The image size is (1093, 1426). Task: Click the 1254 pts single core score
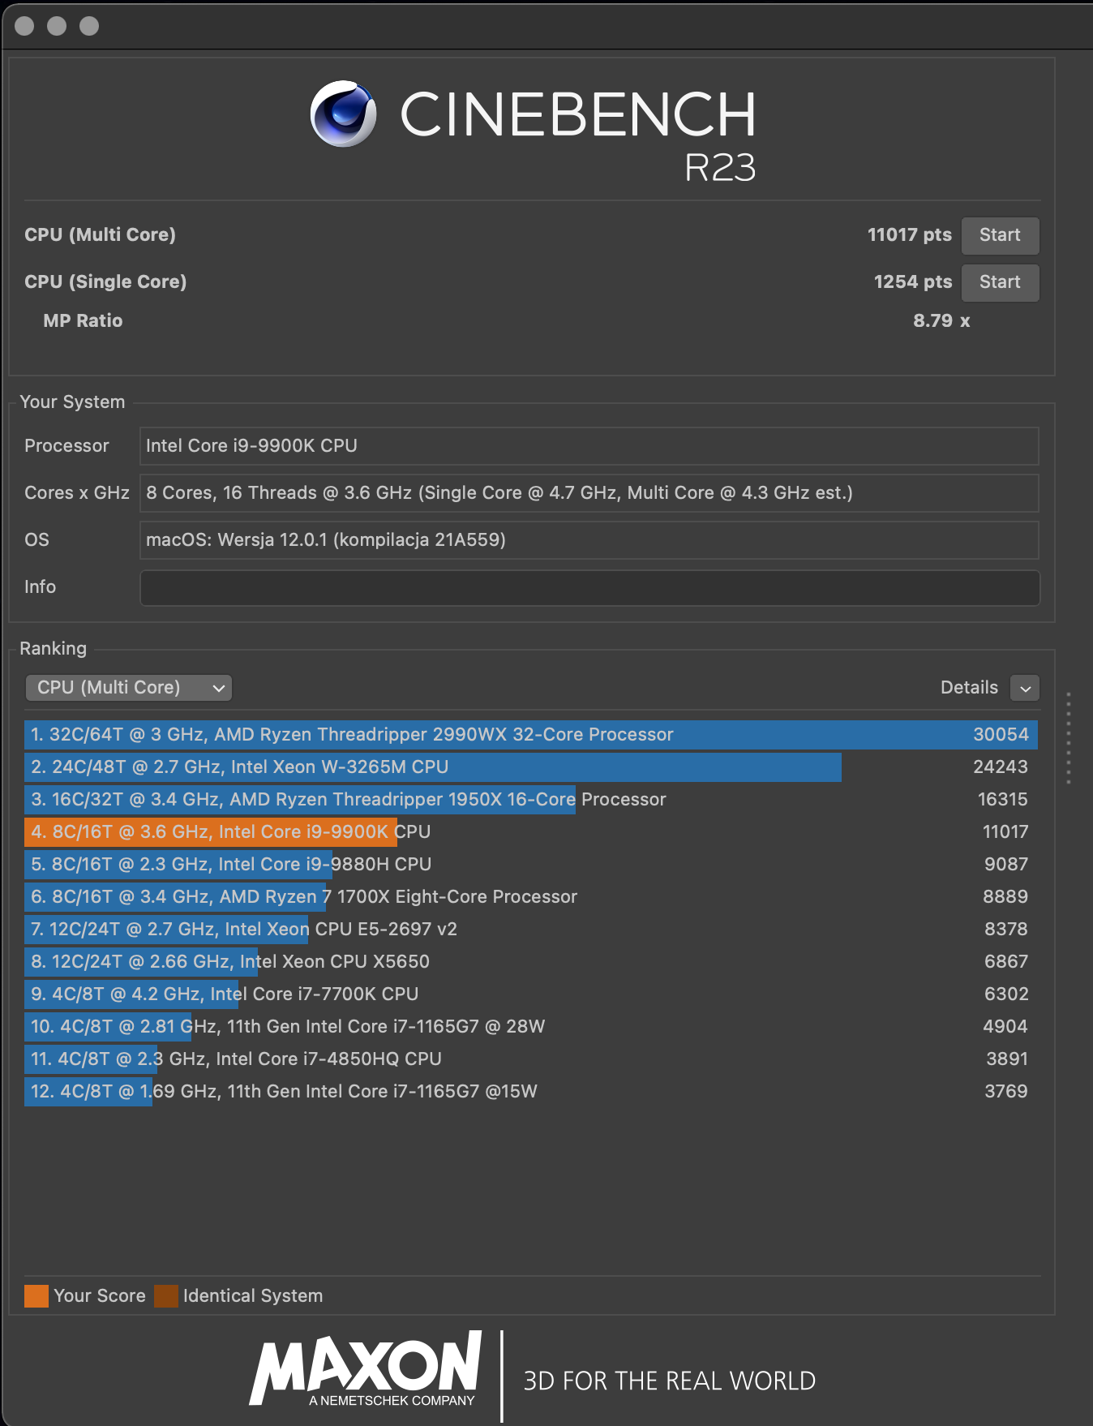(913, 282)
